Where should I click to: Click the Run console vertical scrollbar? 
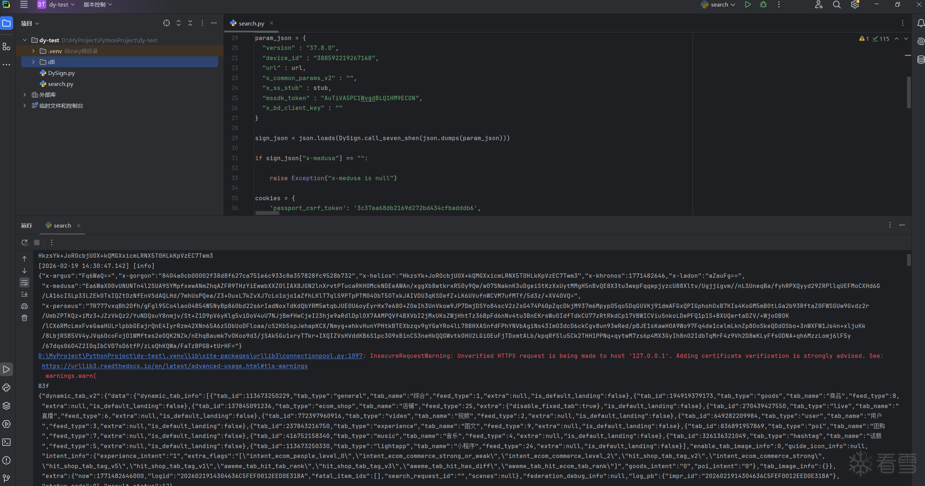(x=909, y=260)
